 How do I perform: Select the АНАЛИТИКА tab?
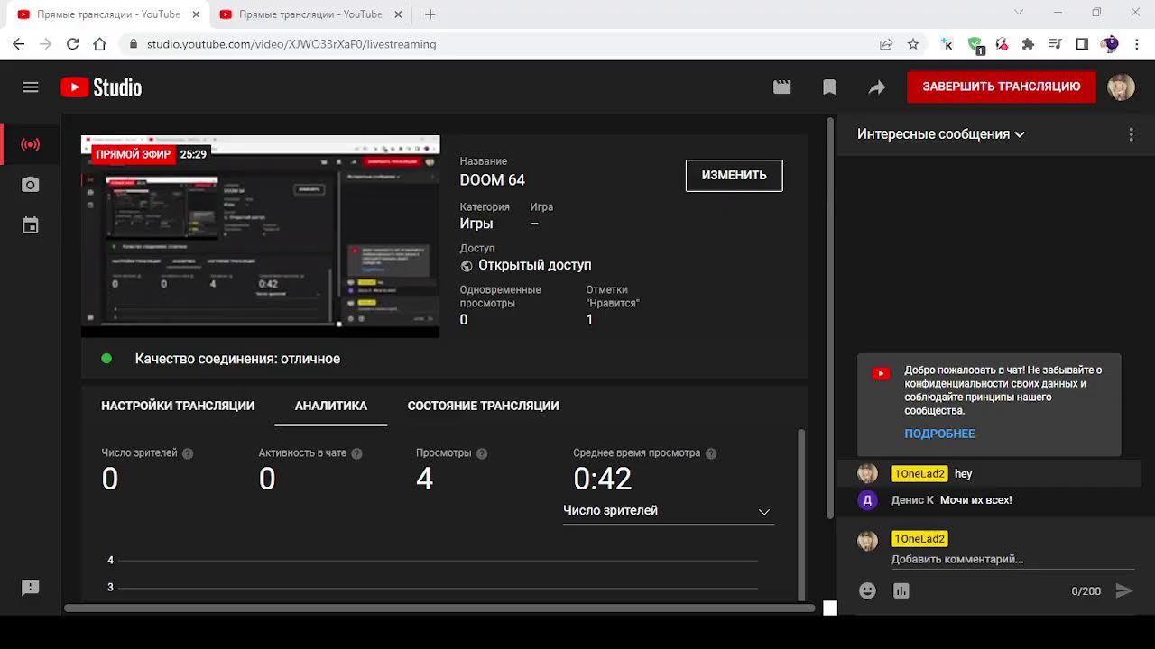331,406
